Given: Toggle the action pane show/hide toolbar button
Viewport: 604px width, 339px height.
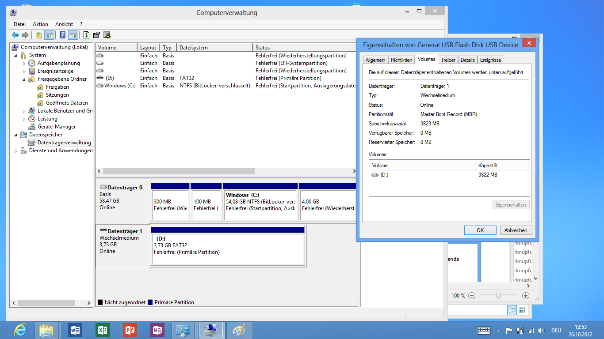Looking at the screenshot, I should (x=73, y=35).
